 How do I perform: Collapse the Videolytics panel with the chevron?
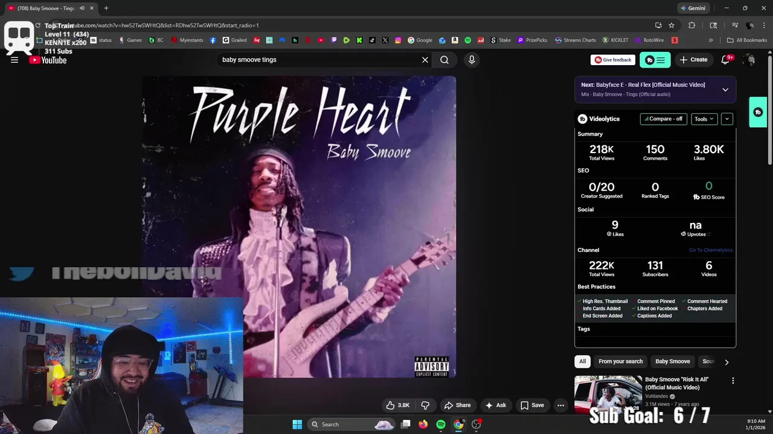727,119
